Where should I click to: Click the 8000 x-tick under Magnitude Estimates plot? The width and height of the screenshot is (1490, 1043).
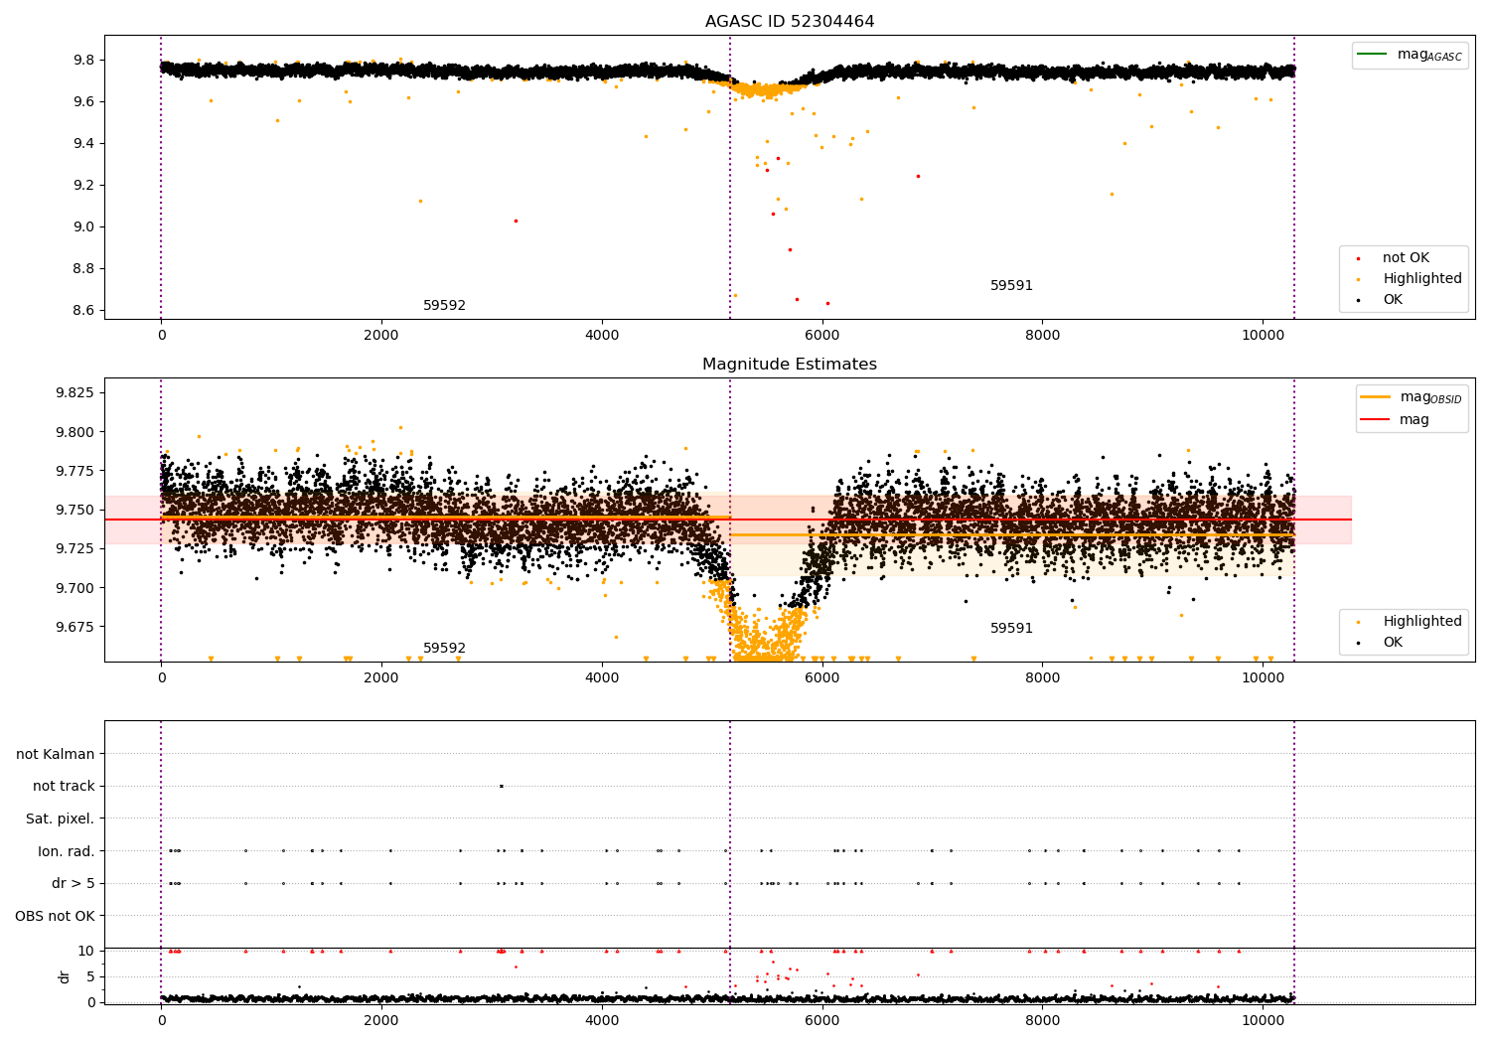[x=1043, y=678]
